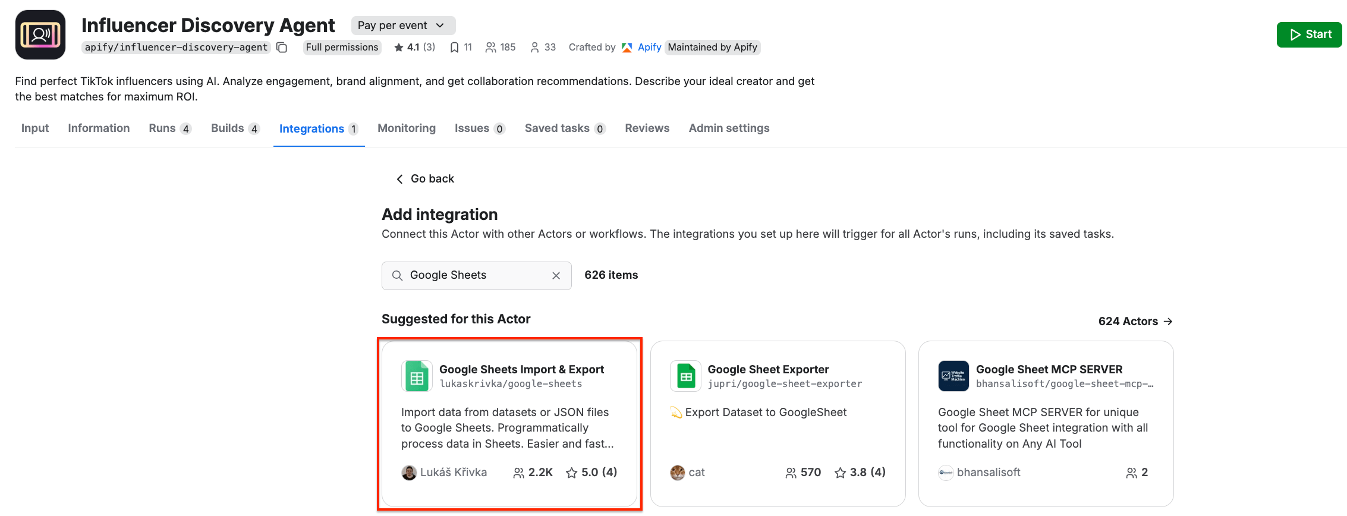Click the Maintained by Apify badge
The width and height of the screenshot is (1347, 516).
click(712, 48)
